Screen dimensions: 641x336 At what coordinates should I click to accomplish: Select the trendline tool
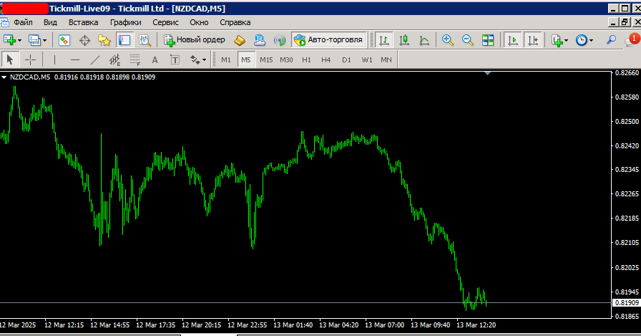95,59
